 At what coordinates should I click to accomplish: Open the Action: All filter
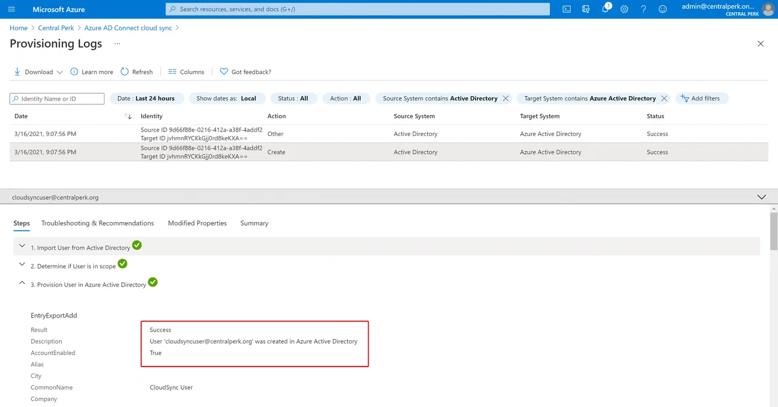coord(346,98)
